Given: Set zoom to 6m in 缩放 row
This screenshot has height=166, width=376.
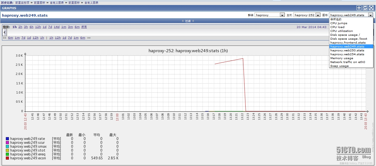Looking at the screenshot, I should 77,27.
